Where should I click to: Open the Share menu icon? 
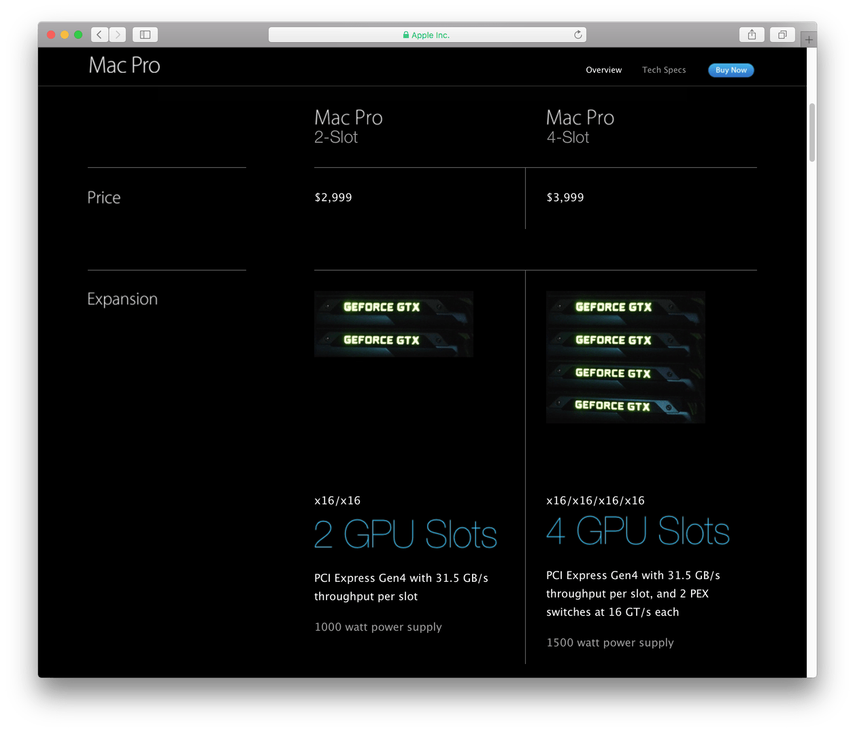click(x=752, y=34)
